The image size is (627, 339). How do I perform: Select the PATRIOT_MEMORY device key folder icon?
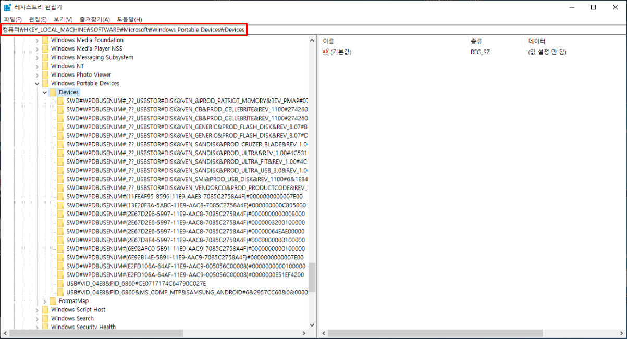click(60, 101)
